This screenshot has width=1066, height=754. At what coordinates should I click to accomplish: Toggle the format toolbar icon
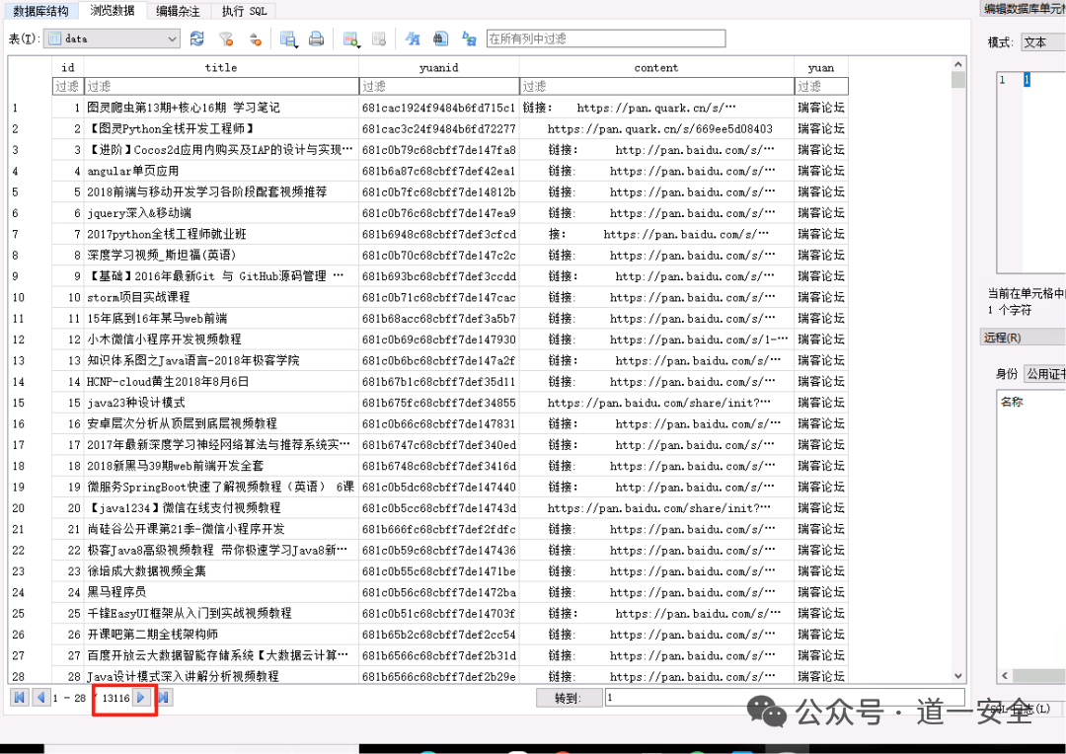412,38
